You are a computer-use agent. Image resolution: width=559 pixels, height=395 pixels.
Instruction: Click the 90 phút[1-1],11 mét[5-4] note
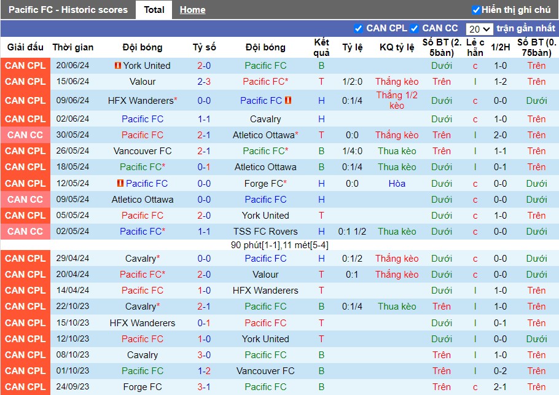pos(279,245)
